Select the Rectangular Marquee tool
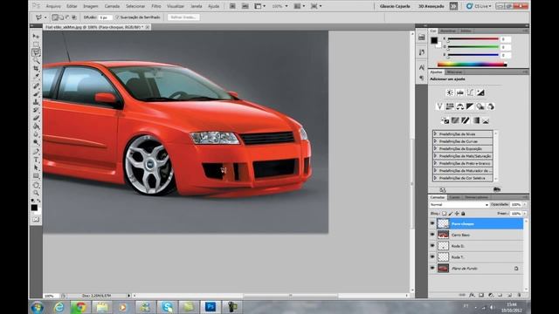 click(x=36, y=44)
